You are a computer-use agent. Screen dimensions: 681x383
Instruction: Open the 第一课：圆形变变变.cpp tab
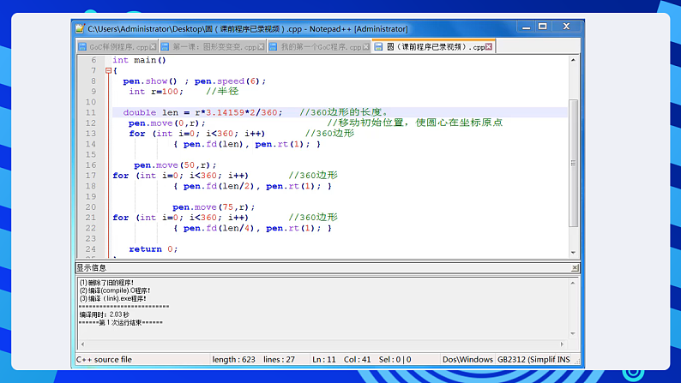click(214, 47)
